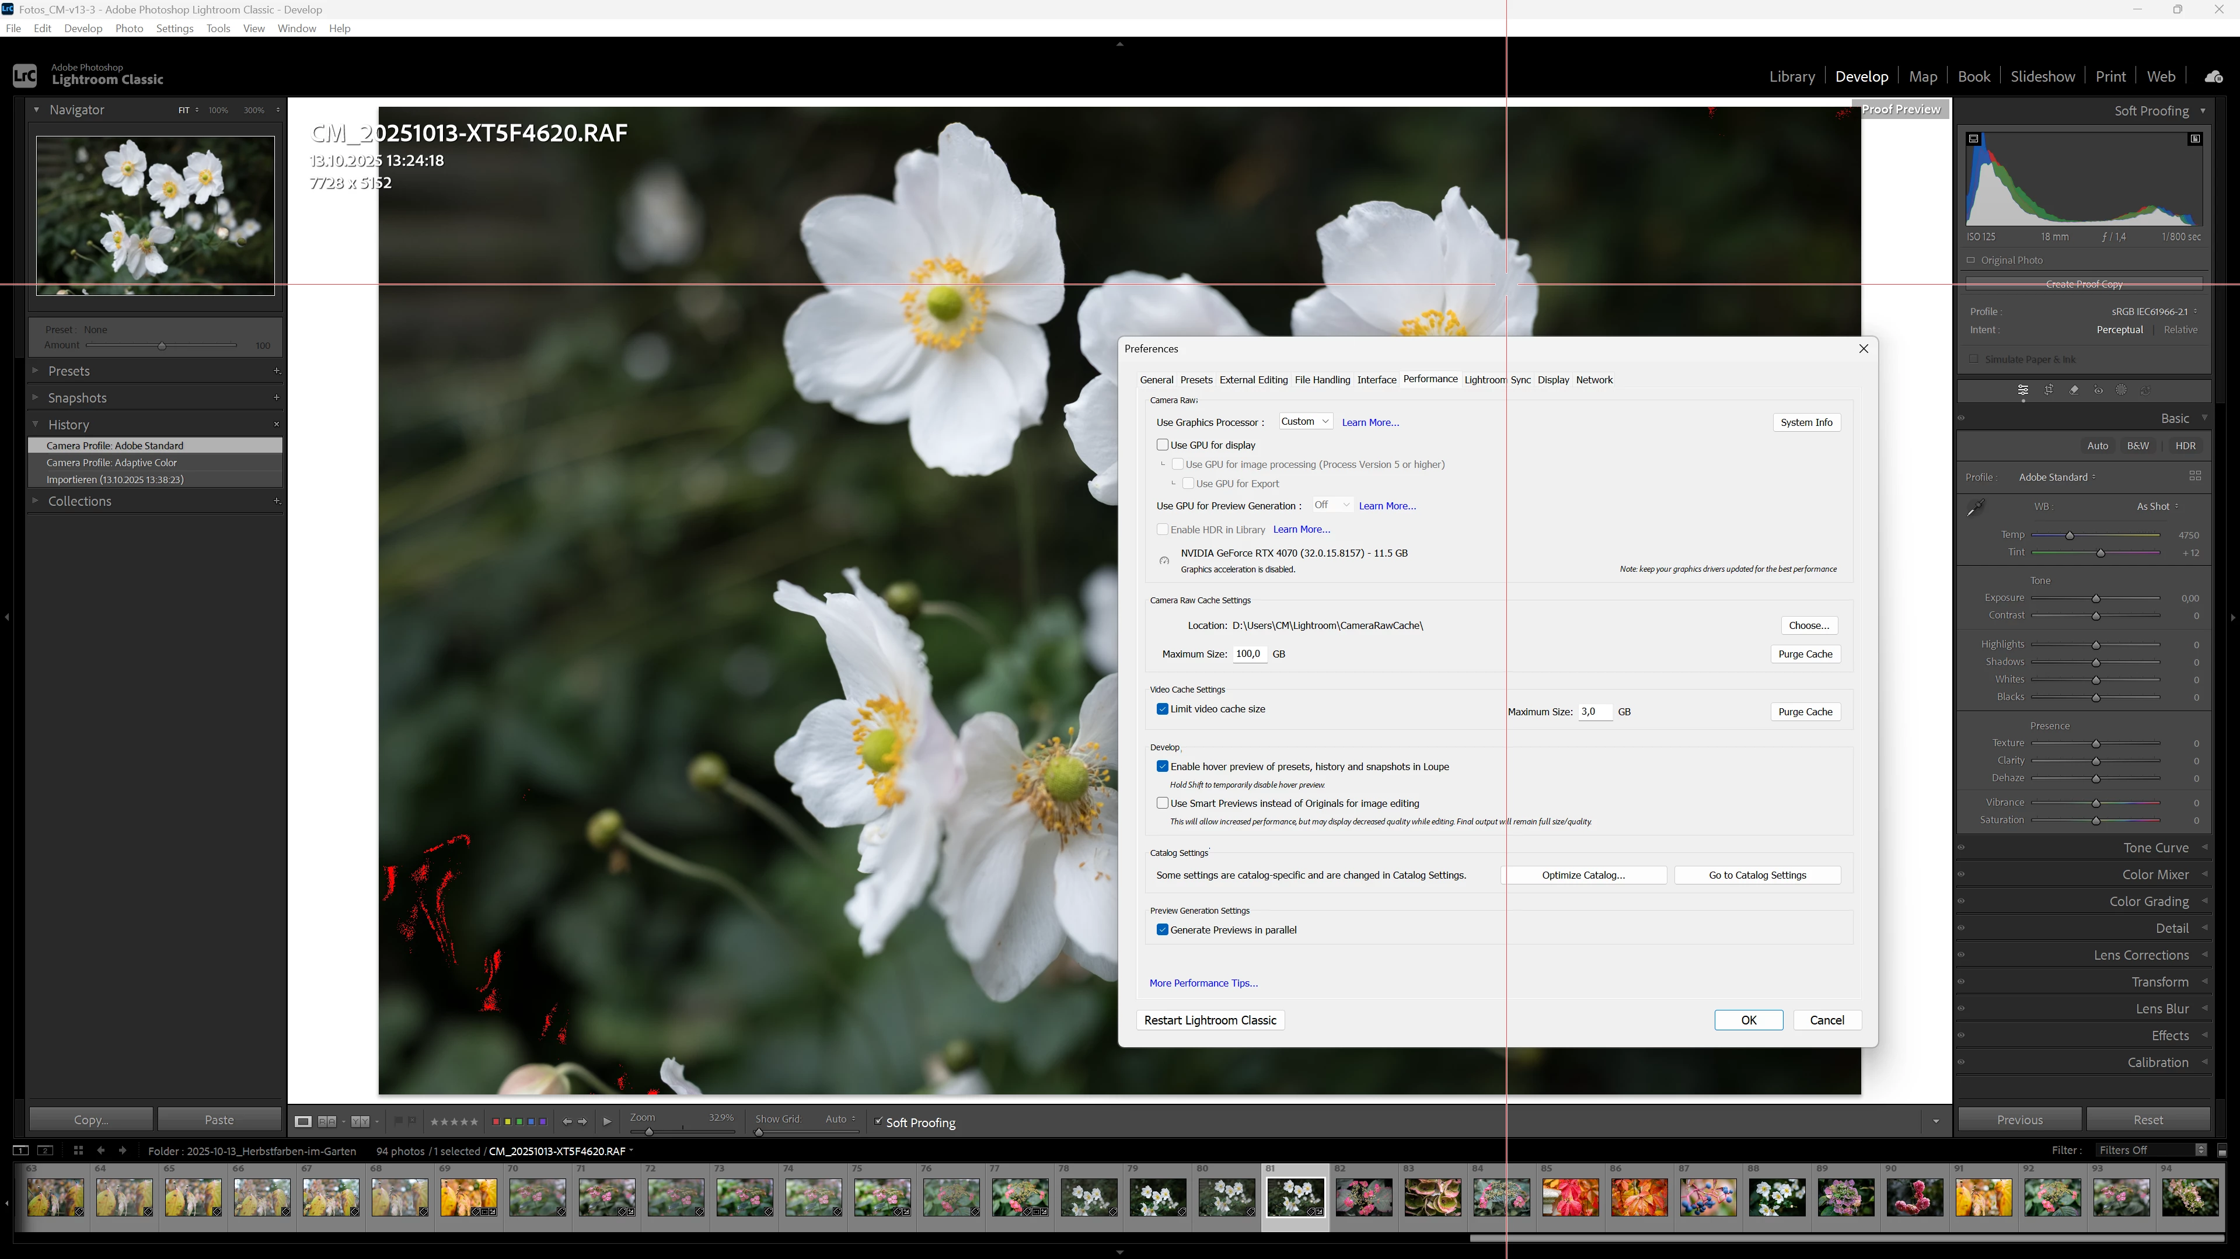
Task: Click the Optimize Catalog button
Action: coord(1583,876)
